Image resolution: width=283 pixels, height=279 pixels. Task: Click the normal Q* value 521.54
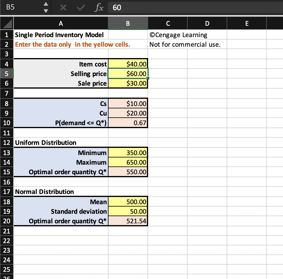pos(128,221)
